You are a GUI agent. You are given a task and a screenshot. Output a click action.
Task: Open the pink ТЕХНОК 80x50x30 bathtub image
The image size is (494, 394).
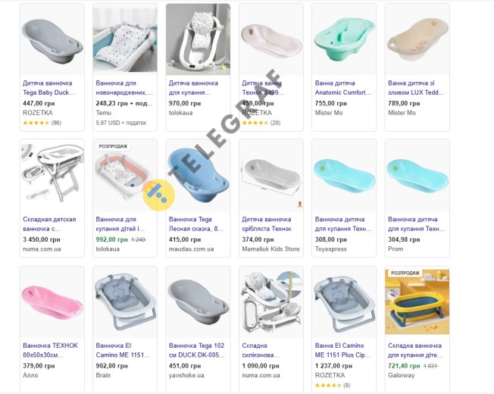click(x=52, y=302)
